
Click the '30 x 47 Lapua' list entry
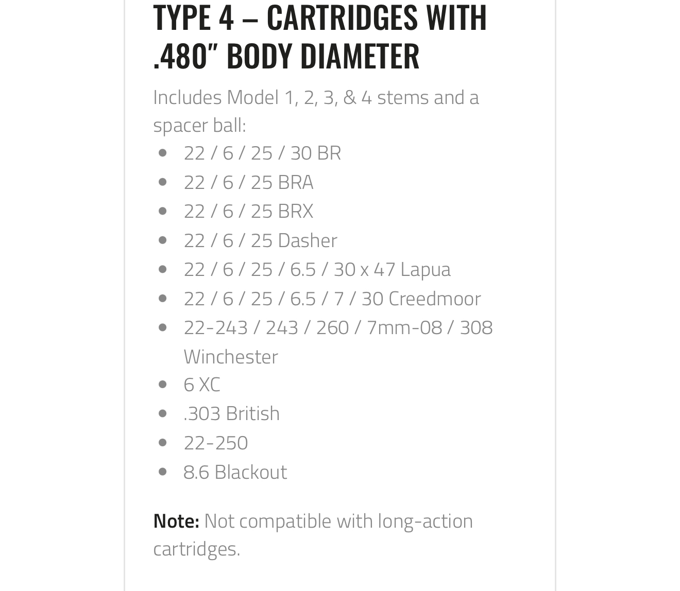[317, 269]
